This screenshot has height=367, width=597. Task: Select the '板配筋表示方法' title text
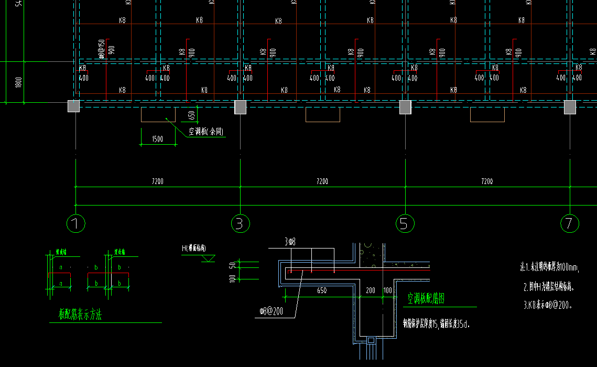click(x=80, y=315)
